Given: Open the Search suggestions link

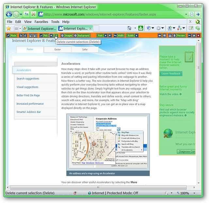Looking at the screenshot, I should (28, 78).
